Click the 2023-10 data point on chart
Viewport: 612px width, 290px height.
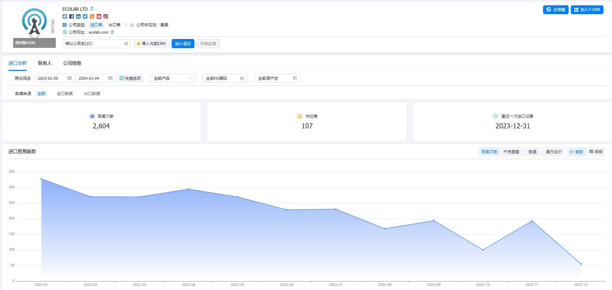(x=483, y=250)
